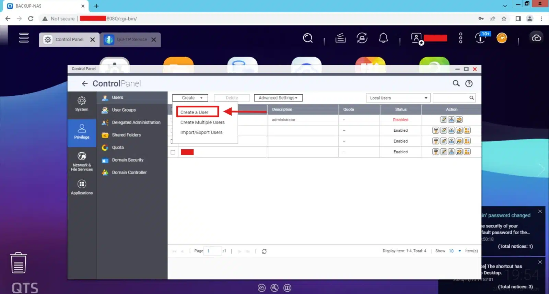Open the QTS main menu hamburger icon
This screenshot has height=294, width=549.
24,38
